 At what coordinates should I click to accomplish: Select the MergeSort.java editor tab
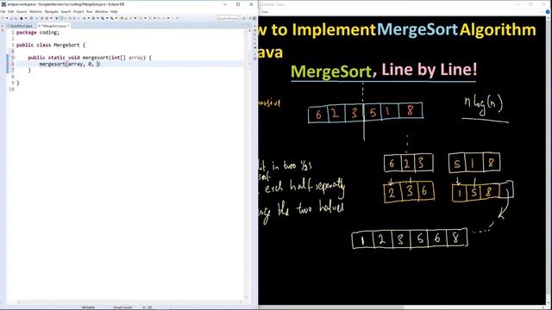(53, 26)
